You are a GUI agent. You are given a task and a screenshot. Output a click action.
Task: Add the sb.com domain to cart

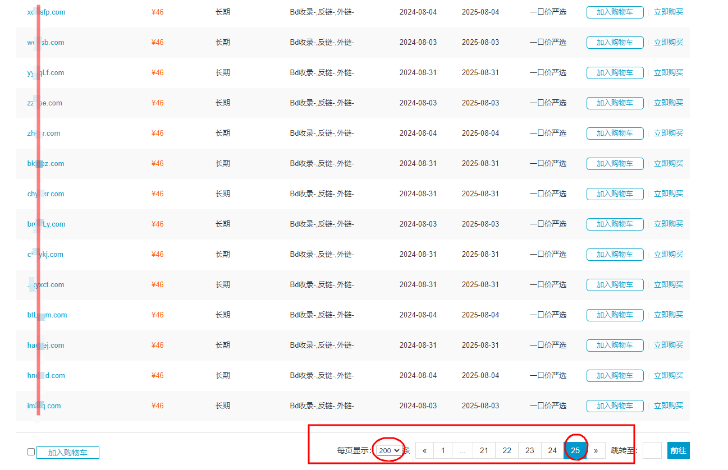click(x=615, y=42)
